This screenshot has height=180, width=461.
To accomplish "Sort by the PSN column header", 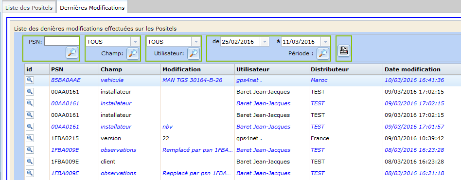I will pos(74,69).
